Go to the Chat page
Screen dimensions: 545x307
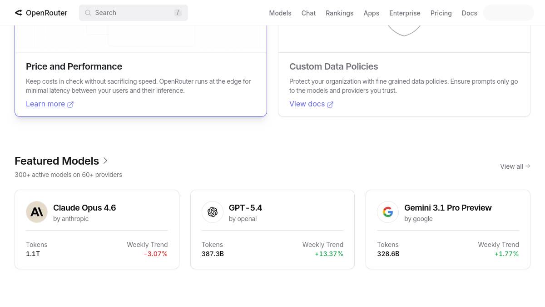click(308, 13)
